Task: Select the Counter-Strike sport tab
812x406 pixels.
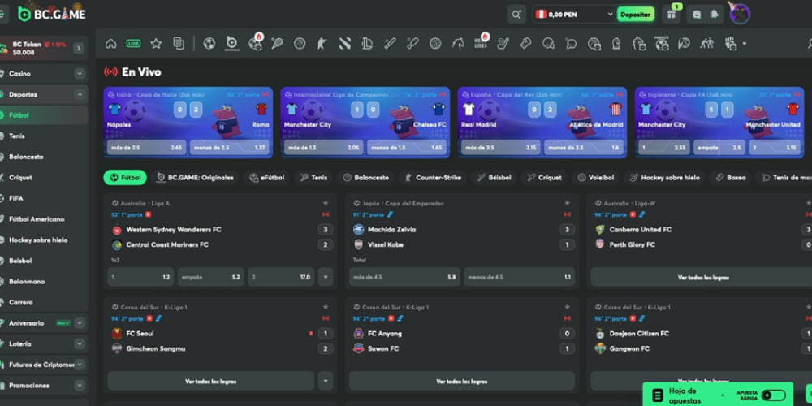Action: 432,177
